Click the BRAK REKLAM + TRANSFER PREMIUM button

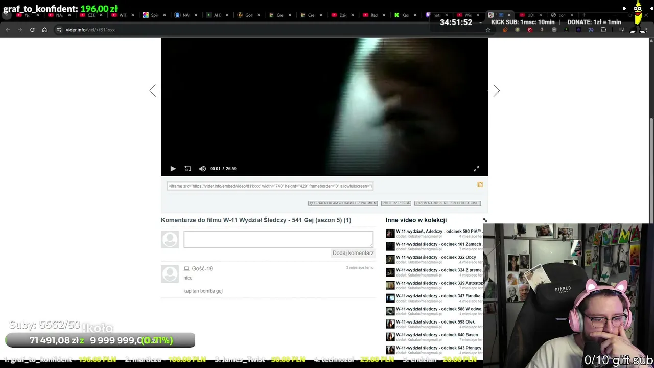pos(343,203)
